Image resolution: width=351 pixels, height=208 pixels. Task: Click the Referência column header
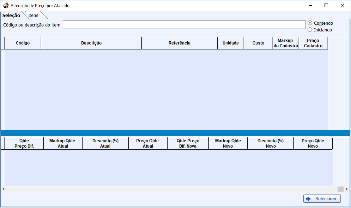tap(179, 43)
